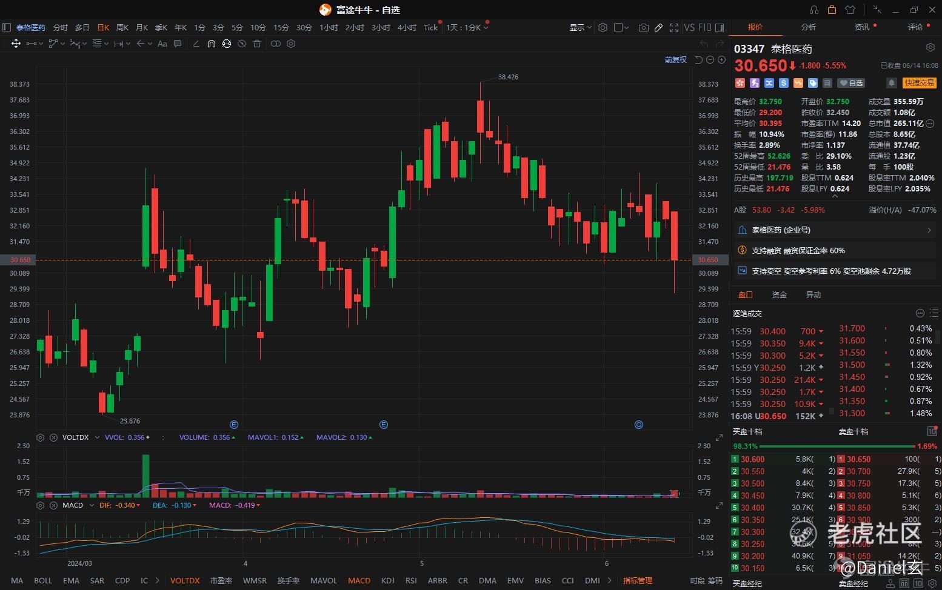Open the chart layout square dropdown
This screenshot has width=942, height=590.
pyautogui.click(x=621, y=27)
